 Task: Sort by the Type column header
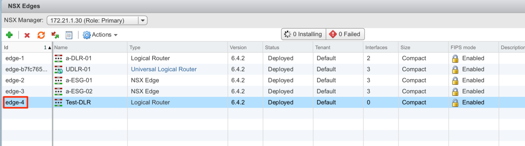pyautogui.click(x=178, y=47)
